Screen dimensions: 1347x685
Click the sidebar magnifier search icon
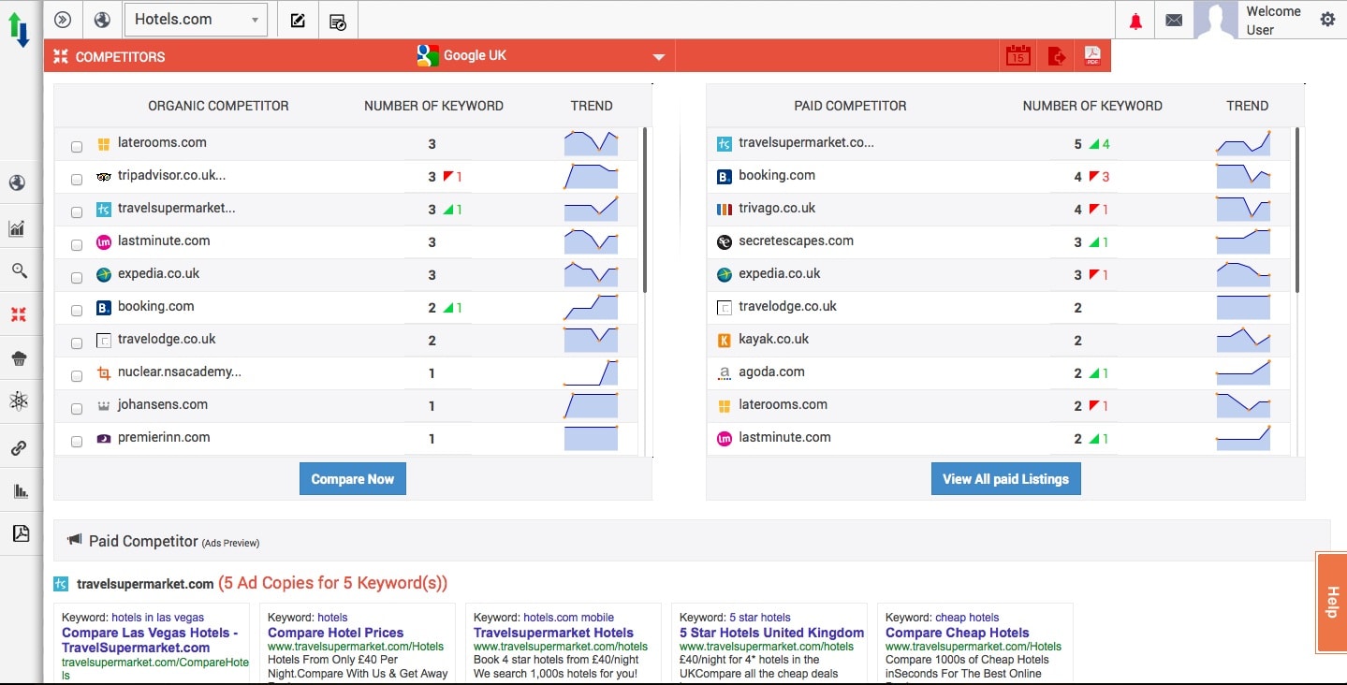(x=19, y=270)
